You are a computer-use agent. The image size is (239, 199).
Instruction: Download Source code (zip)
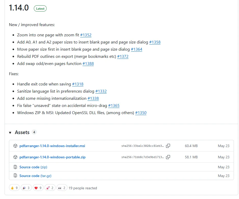(33, 167)
